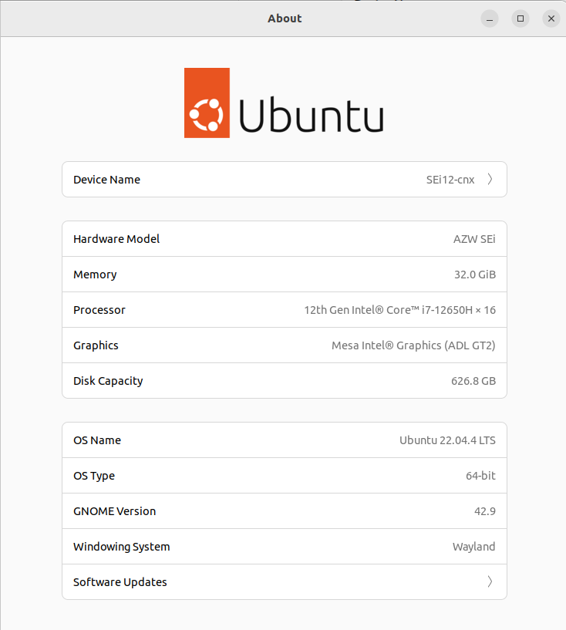The image size is (566, 630).
Task: Click the 'Hardware Model' label
Action: (x=116, y=239)
